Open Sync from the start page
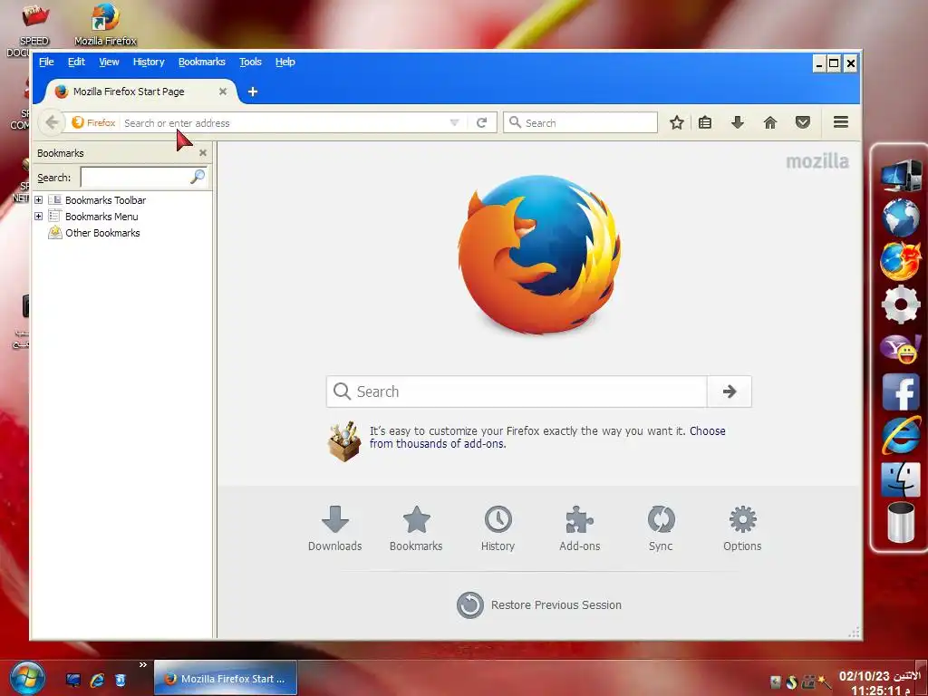This screenshot has width=928, height=696. click(x=661, y=528)
